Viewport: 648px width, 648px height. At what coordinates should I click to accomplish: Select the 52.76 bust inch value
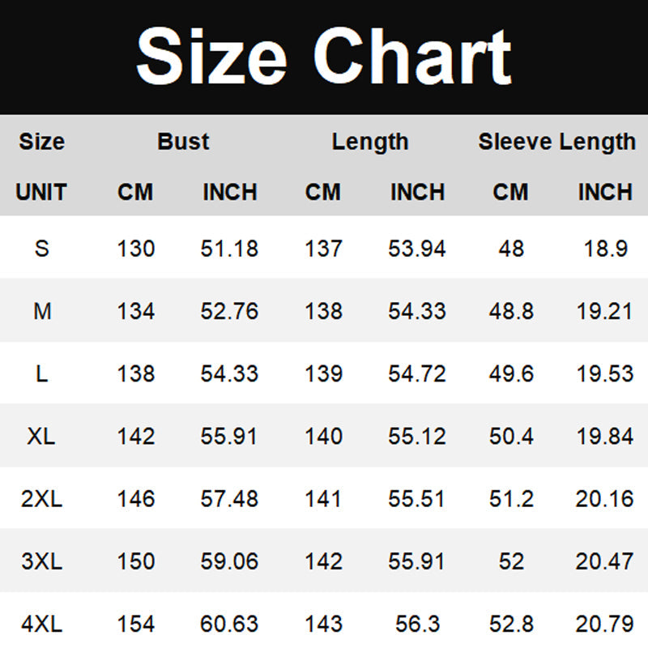click(229, 310)
